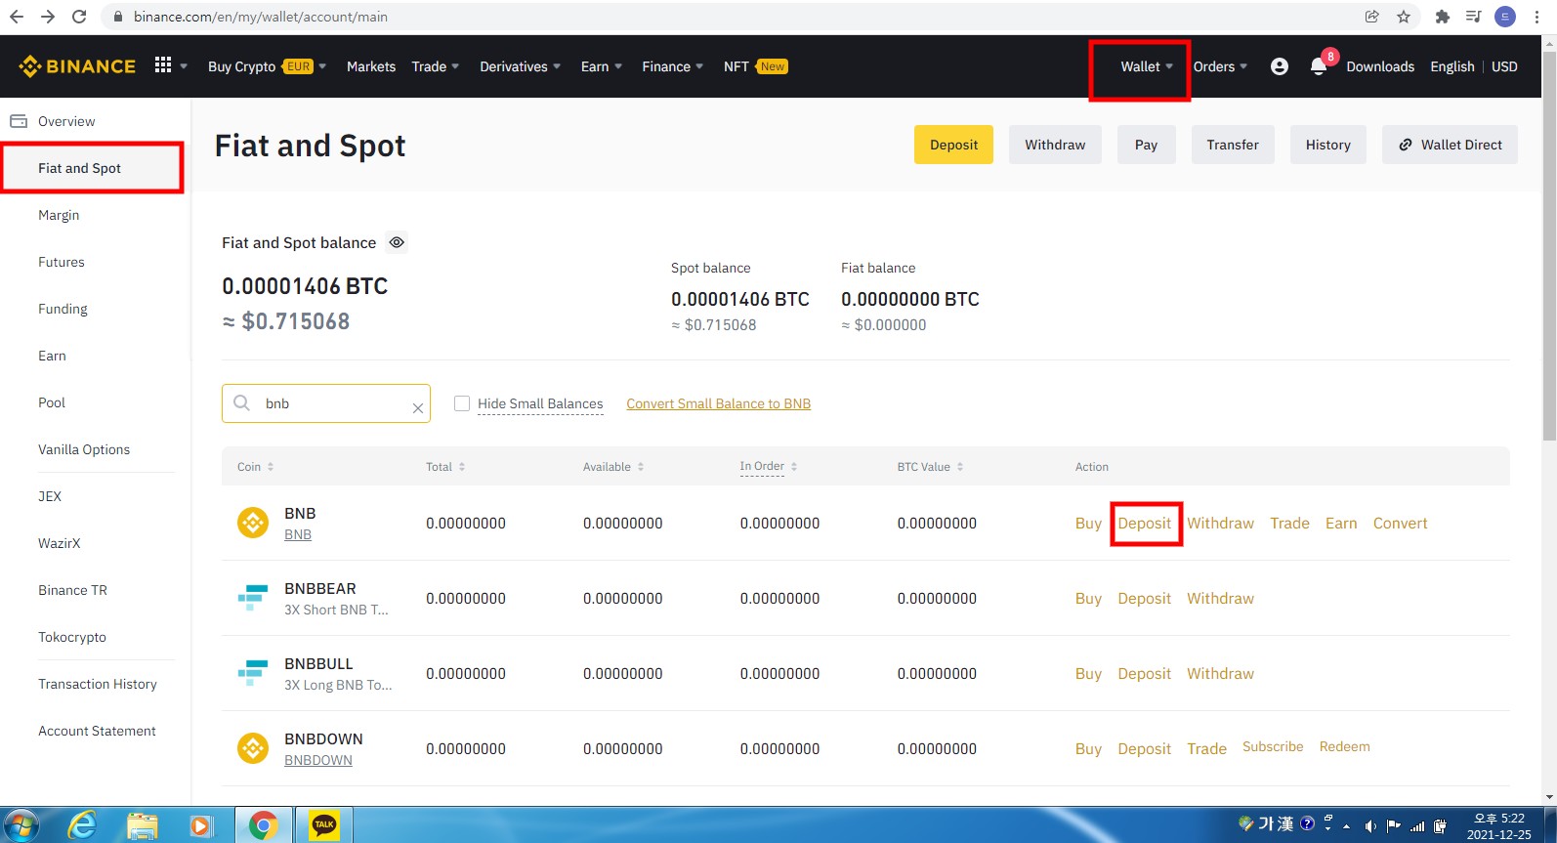Toggle balance visibility eye icon

397,242
